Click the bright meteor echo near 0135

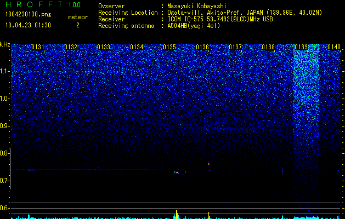pos(176,172)
